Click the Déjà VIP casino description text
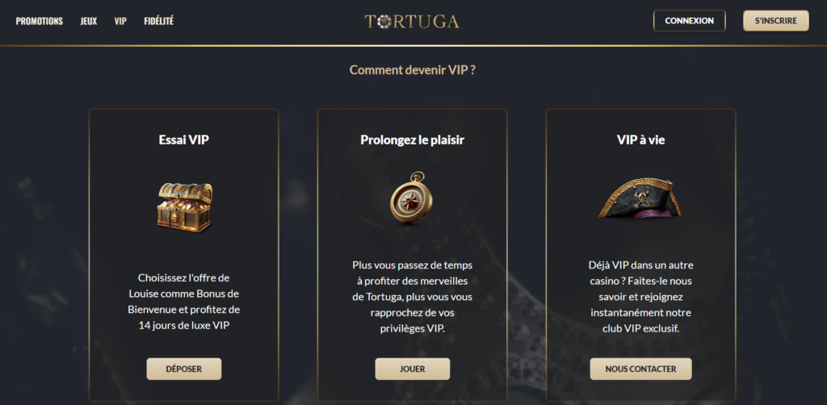This screenshot has width=827, height=405. 640,297
